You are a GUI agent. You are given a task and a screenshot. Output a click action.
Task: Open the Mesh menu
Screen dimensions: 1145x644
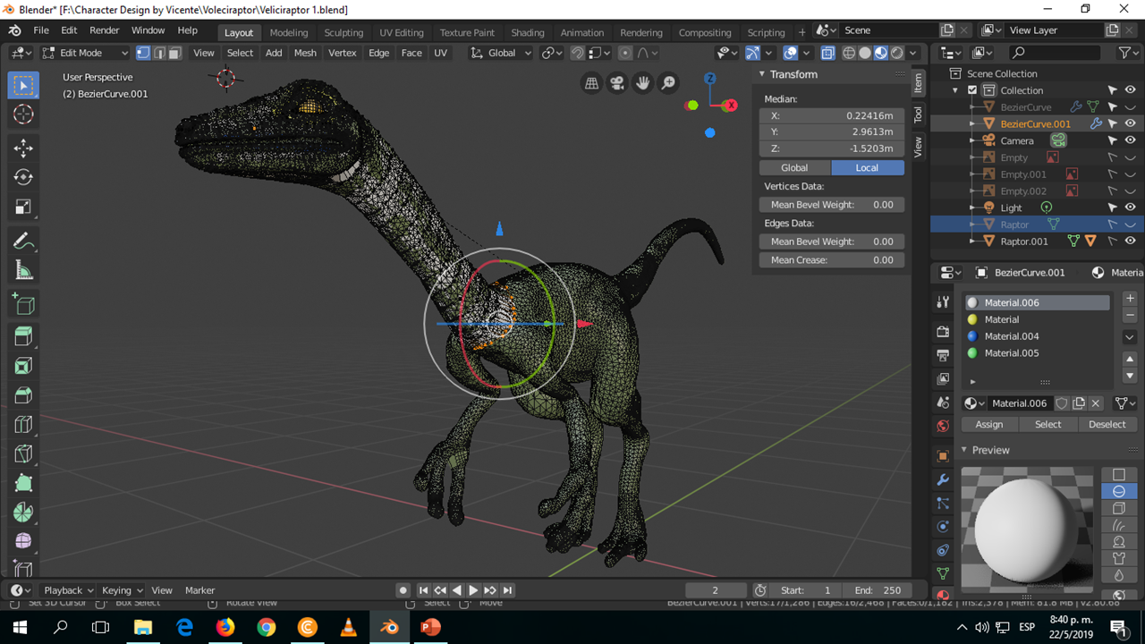tap(305, 53)
